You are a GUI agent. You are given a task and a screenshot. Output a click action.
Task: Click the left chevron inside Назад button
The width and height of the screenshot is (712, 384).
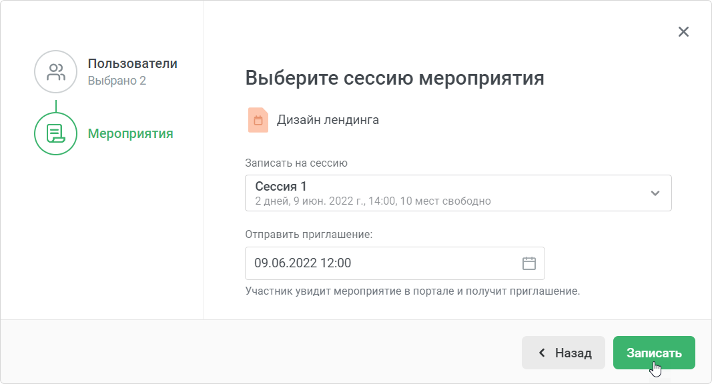[x=542, y=353]
